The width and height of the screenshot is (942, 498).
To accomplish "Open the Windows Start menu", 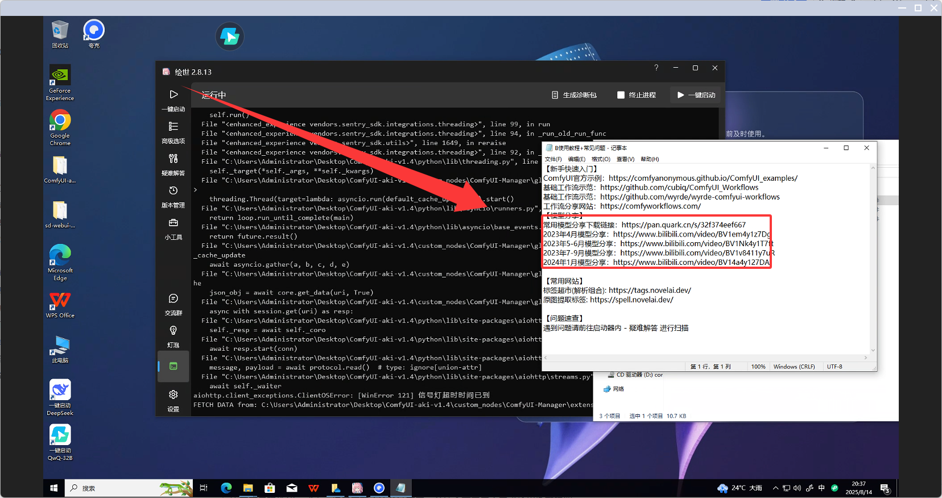I will (54, 488).
